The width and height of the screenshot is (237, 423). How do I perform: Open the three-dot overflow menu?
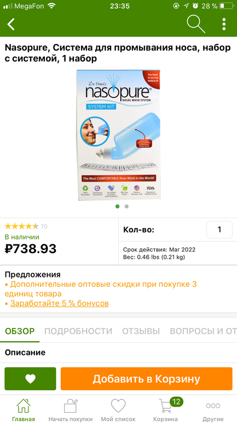click(x=224, y=24)
